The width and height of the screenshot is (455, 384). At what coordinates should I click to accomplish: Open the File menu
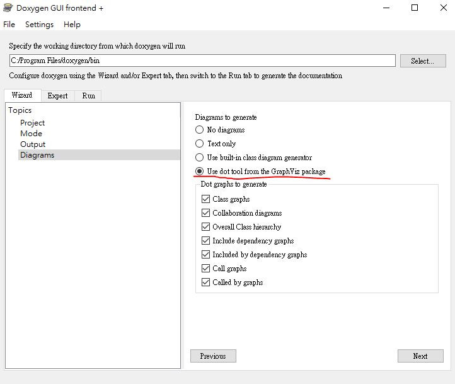click(x=9, y=25)
